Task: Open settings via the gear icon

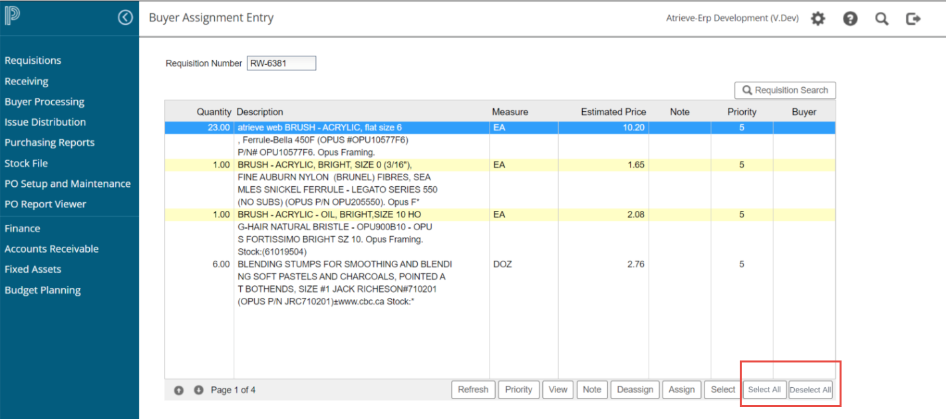Action: pos(818,19)
